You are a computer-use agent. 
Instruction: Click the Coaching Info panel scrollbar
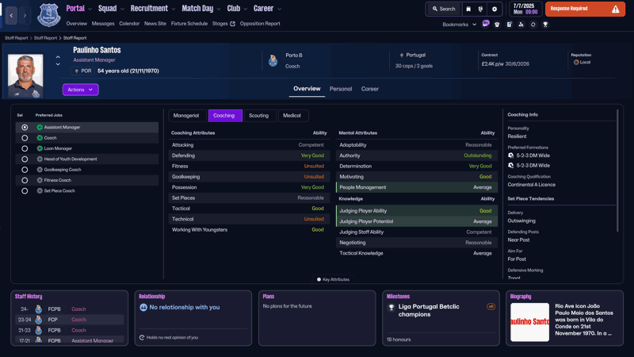(x=617, y=171)
